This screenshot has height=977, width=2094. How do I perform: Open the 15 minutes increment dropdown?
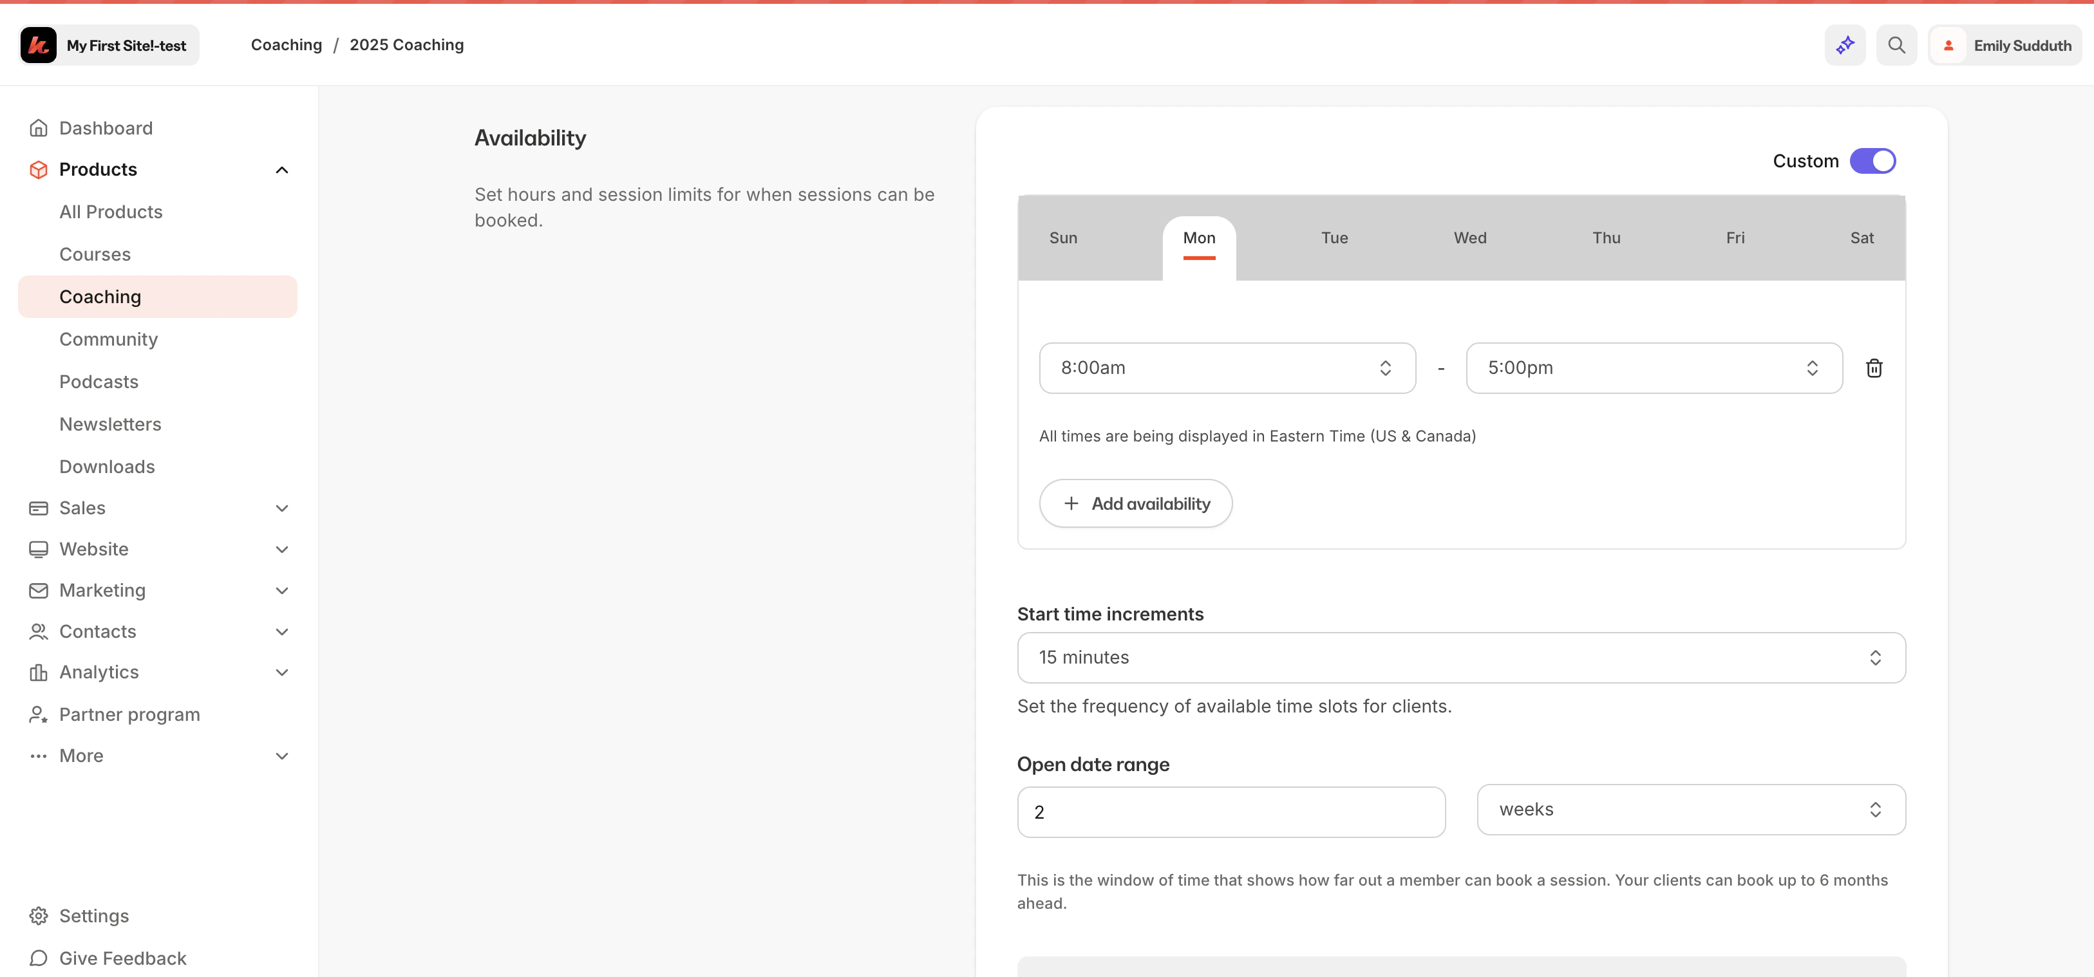tap(1460, 658)
